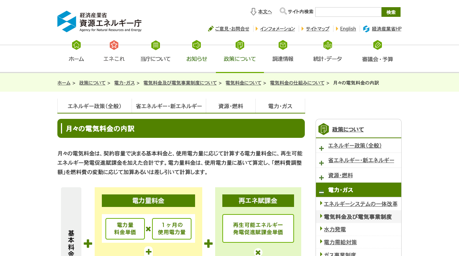Select the エネこれ star icon
This screenshot has height=256, width=459.
click(x=114, y=45)
